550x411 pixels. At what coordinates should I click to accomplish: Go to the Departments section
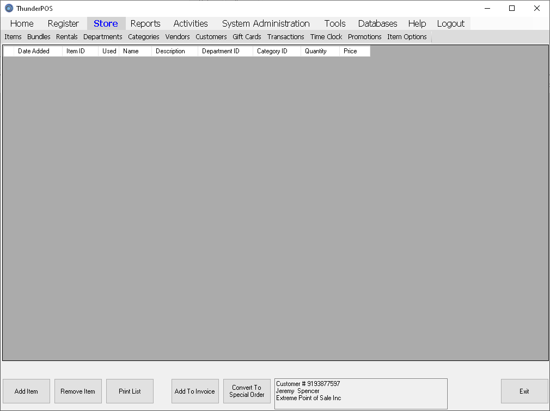(102, 37)
